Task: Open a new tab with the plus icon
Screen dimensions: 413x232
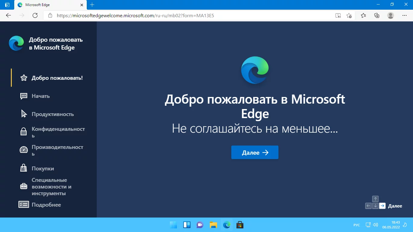Action: tap(92, 5)
